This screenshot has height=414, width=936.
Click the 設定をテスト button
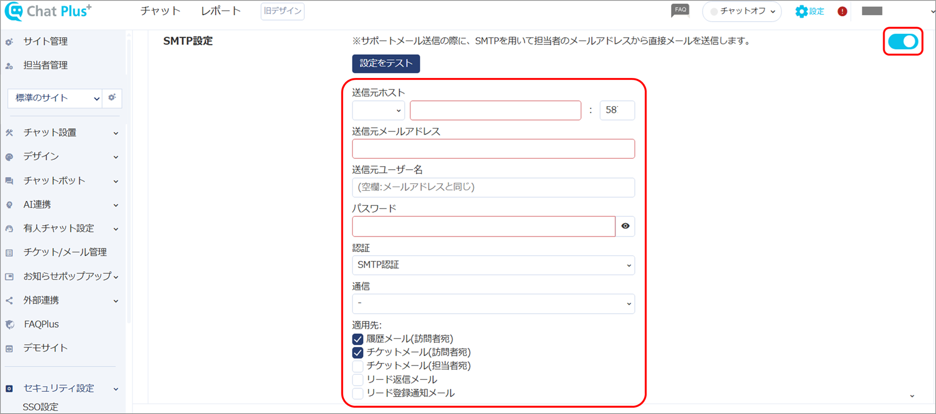click(386, 64)
